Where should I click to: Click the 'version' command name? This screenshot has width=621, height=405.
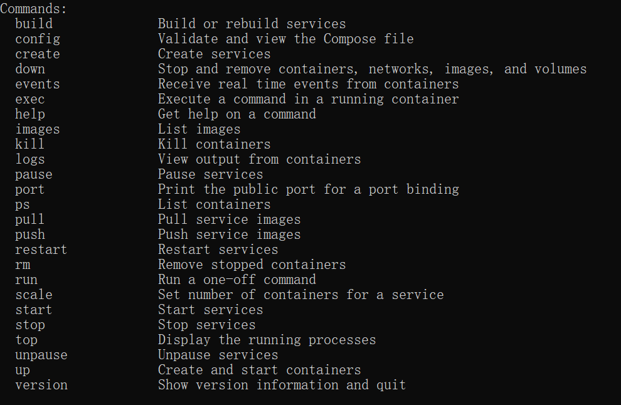coord(41,386)
